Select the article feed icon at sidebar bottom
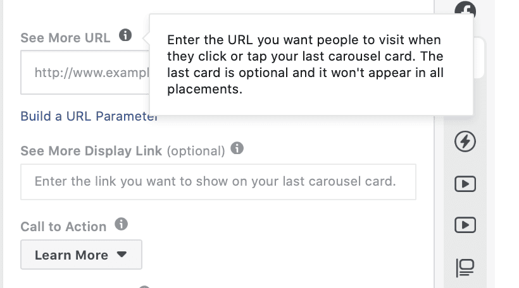The width and height of the screenshot is (519, 288). (465, 268)
